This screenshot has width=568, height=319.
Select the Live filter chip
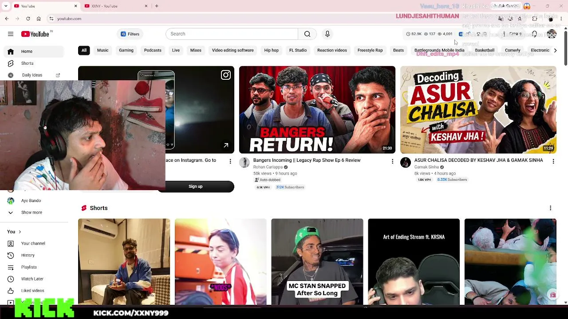tap(176, 51)
